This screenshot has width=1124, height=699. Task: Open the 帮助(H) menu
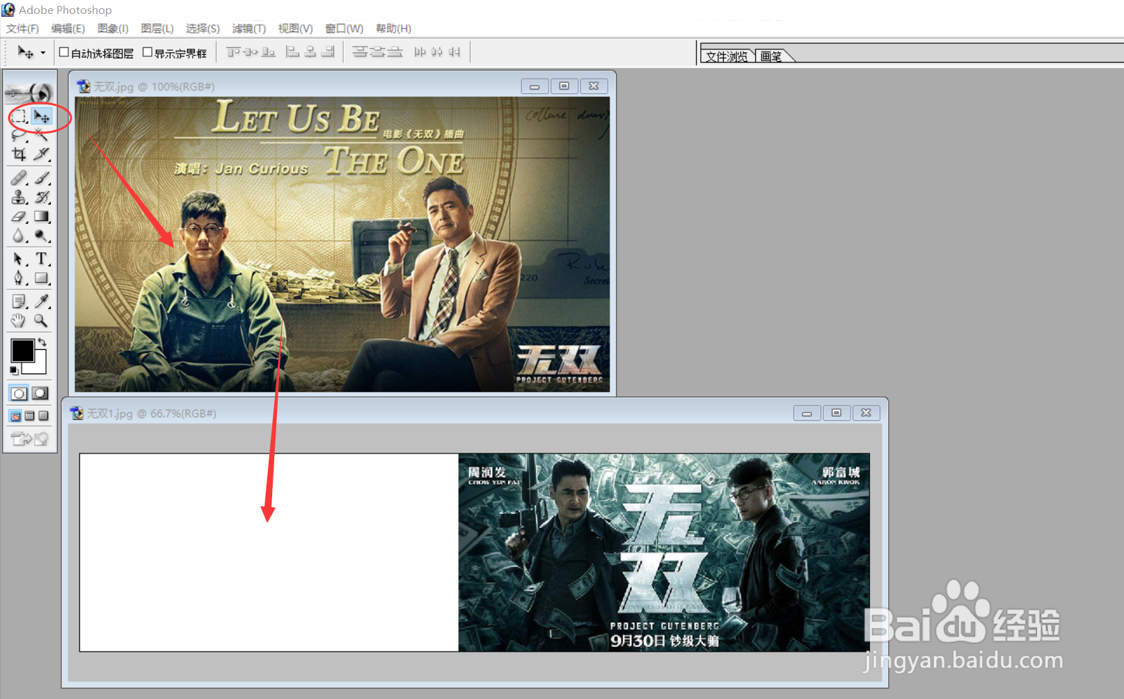pos(393,29)
